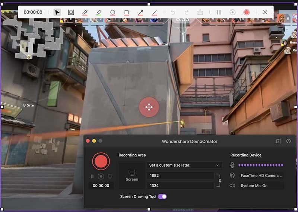Click the pause icon in top toolbar

pos(219,12)
